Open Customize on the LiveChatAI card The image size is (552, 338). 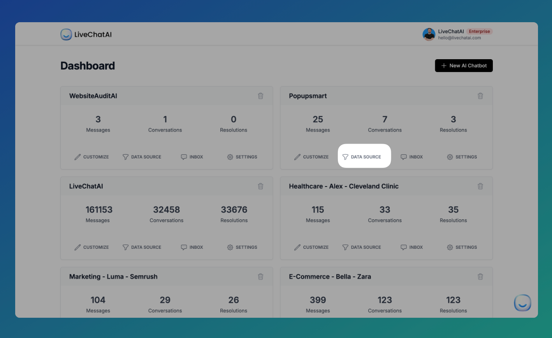pos(91,247)
